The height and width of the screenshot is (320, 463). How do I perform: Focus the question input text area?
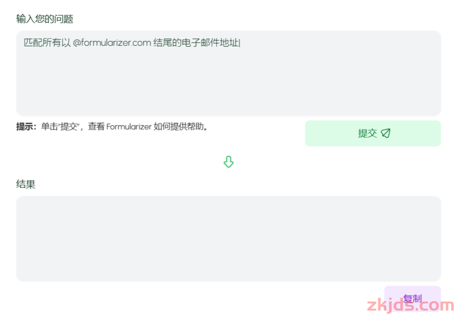tap(229, 73)
